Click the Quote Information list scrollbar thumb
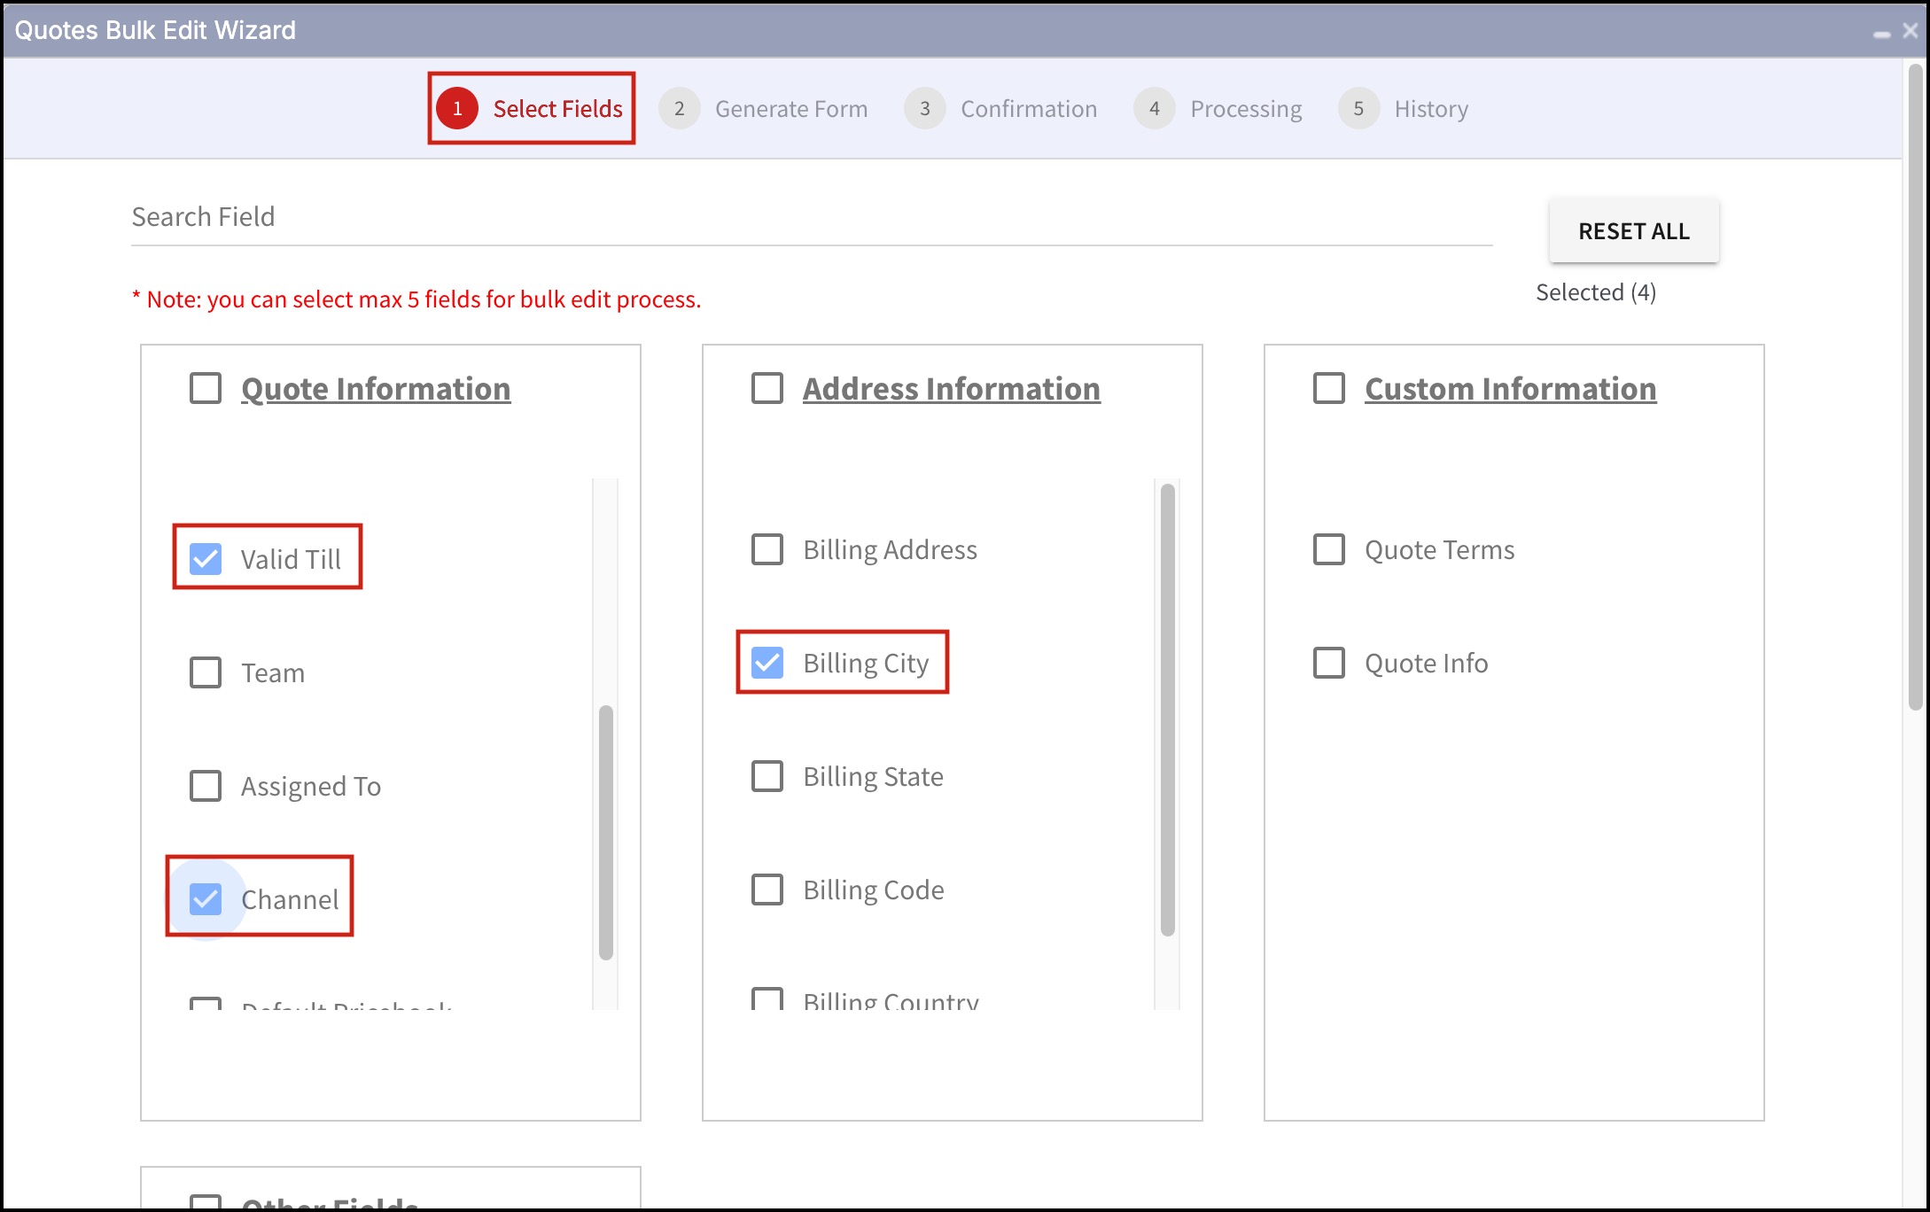This screenshot has width=1930, height=1212. click(606, 831)
